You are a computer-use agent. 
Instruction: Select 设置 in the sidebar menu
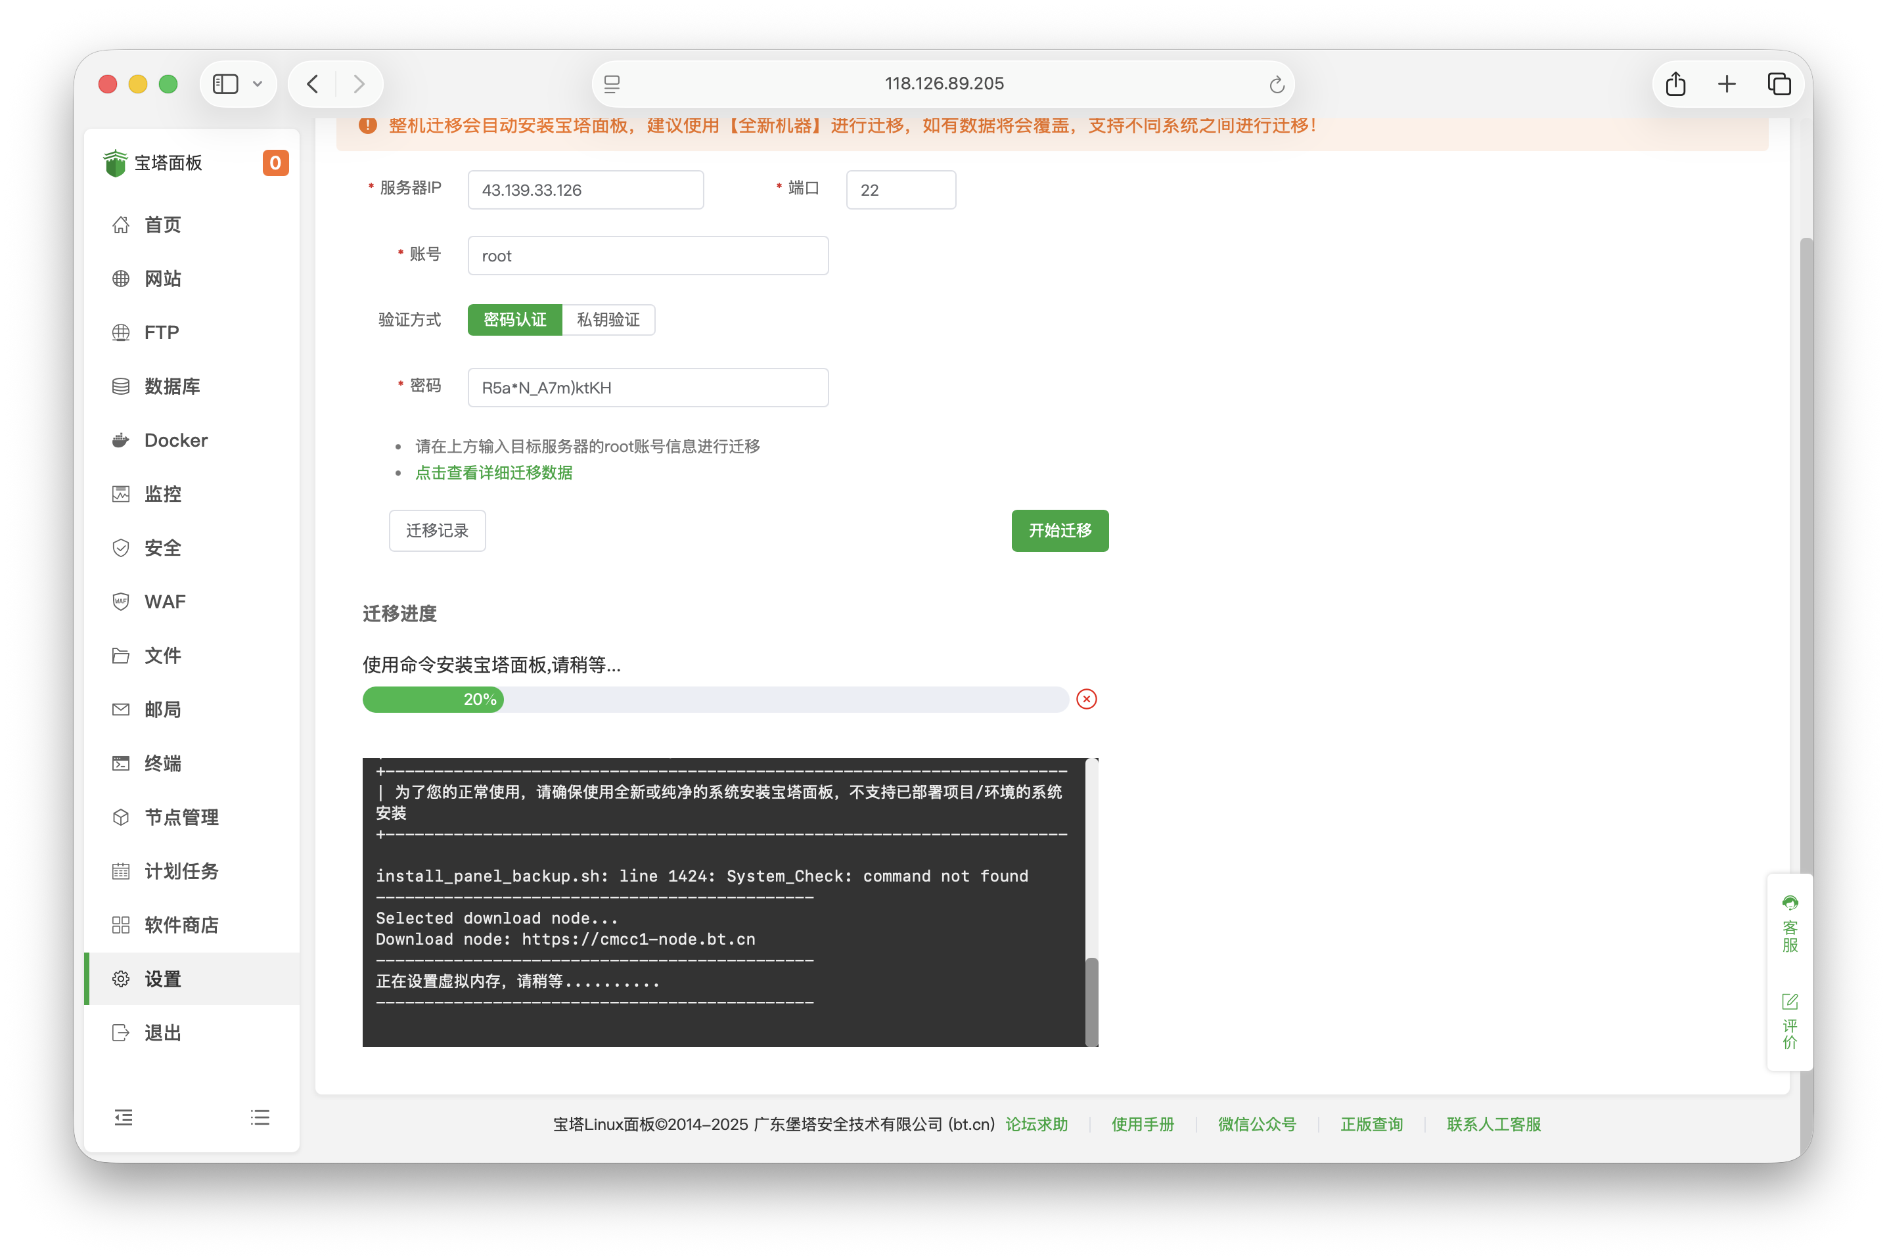pyautogui.click(x=162, y=979)
